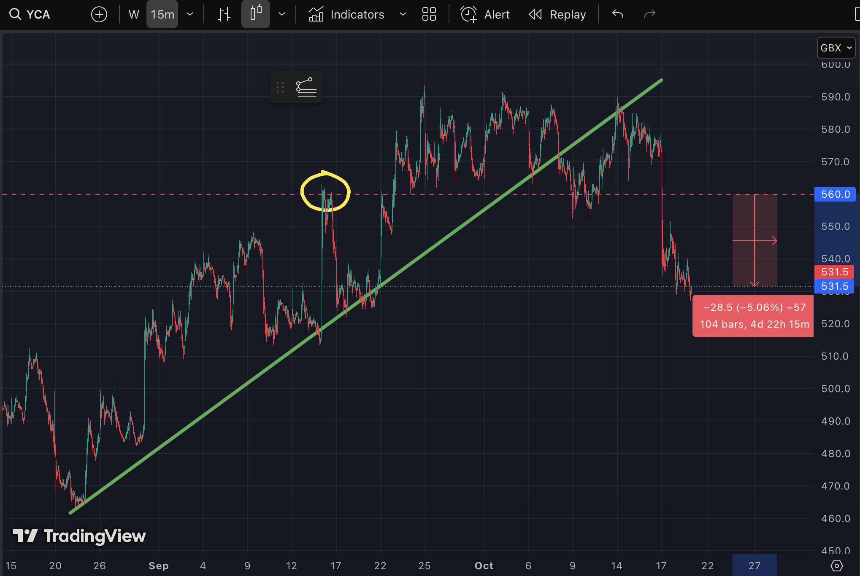
Task: Click the drawing object tree icon in floating toolbar
Action: click(x=306, y=87)
